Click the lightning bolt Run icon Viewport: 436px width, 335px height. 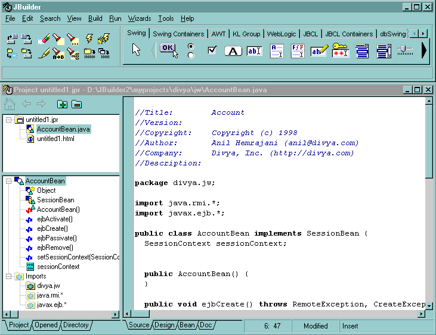89,38
